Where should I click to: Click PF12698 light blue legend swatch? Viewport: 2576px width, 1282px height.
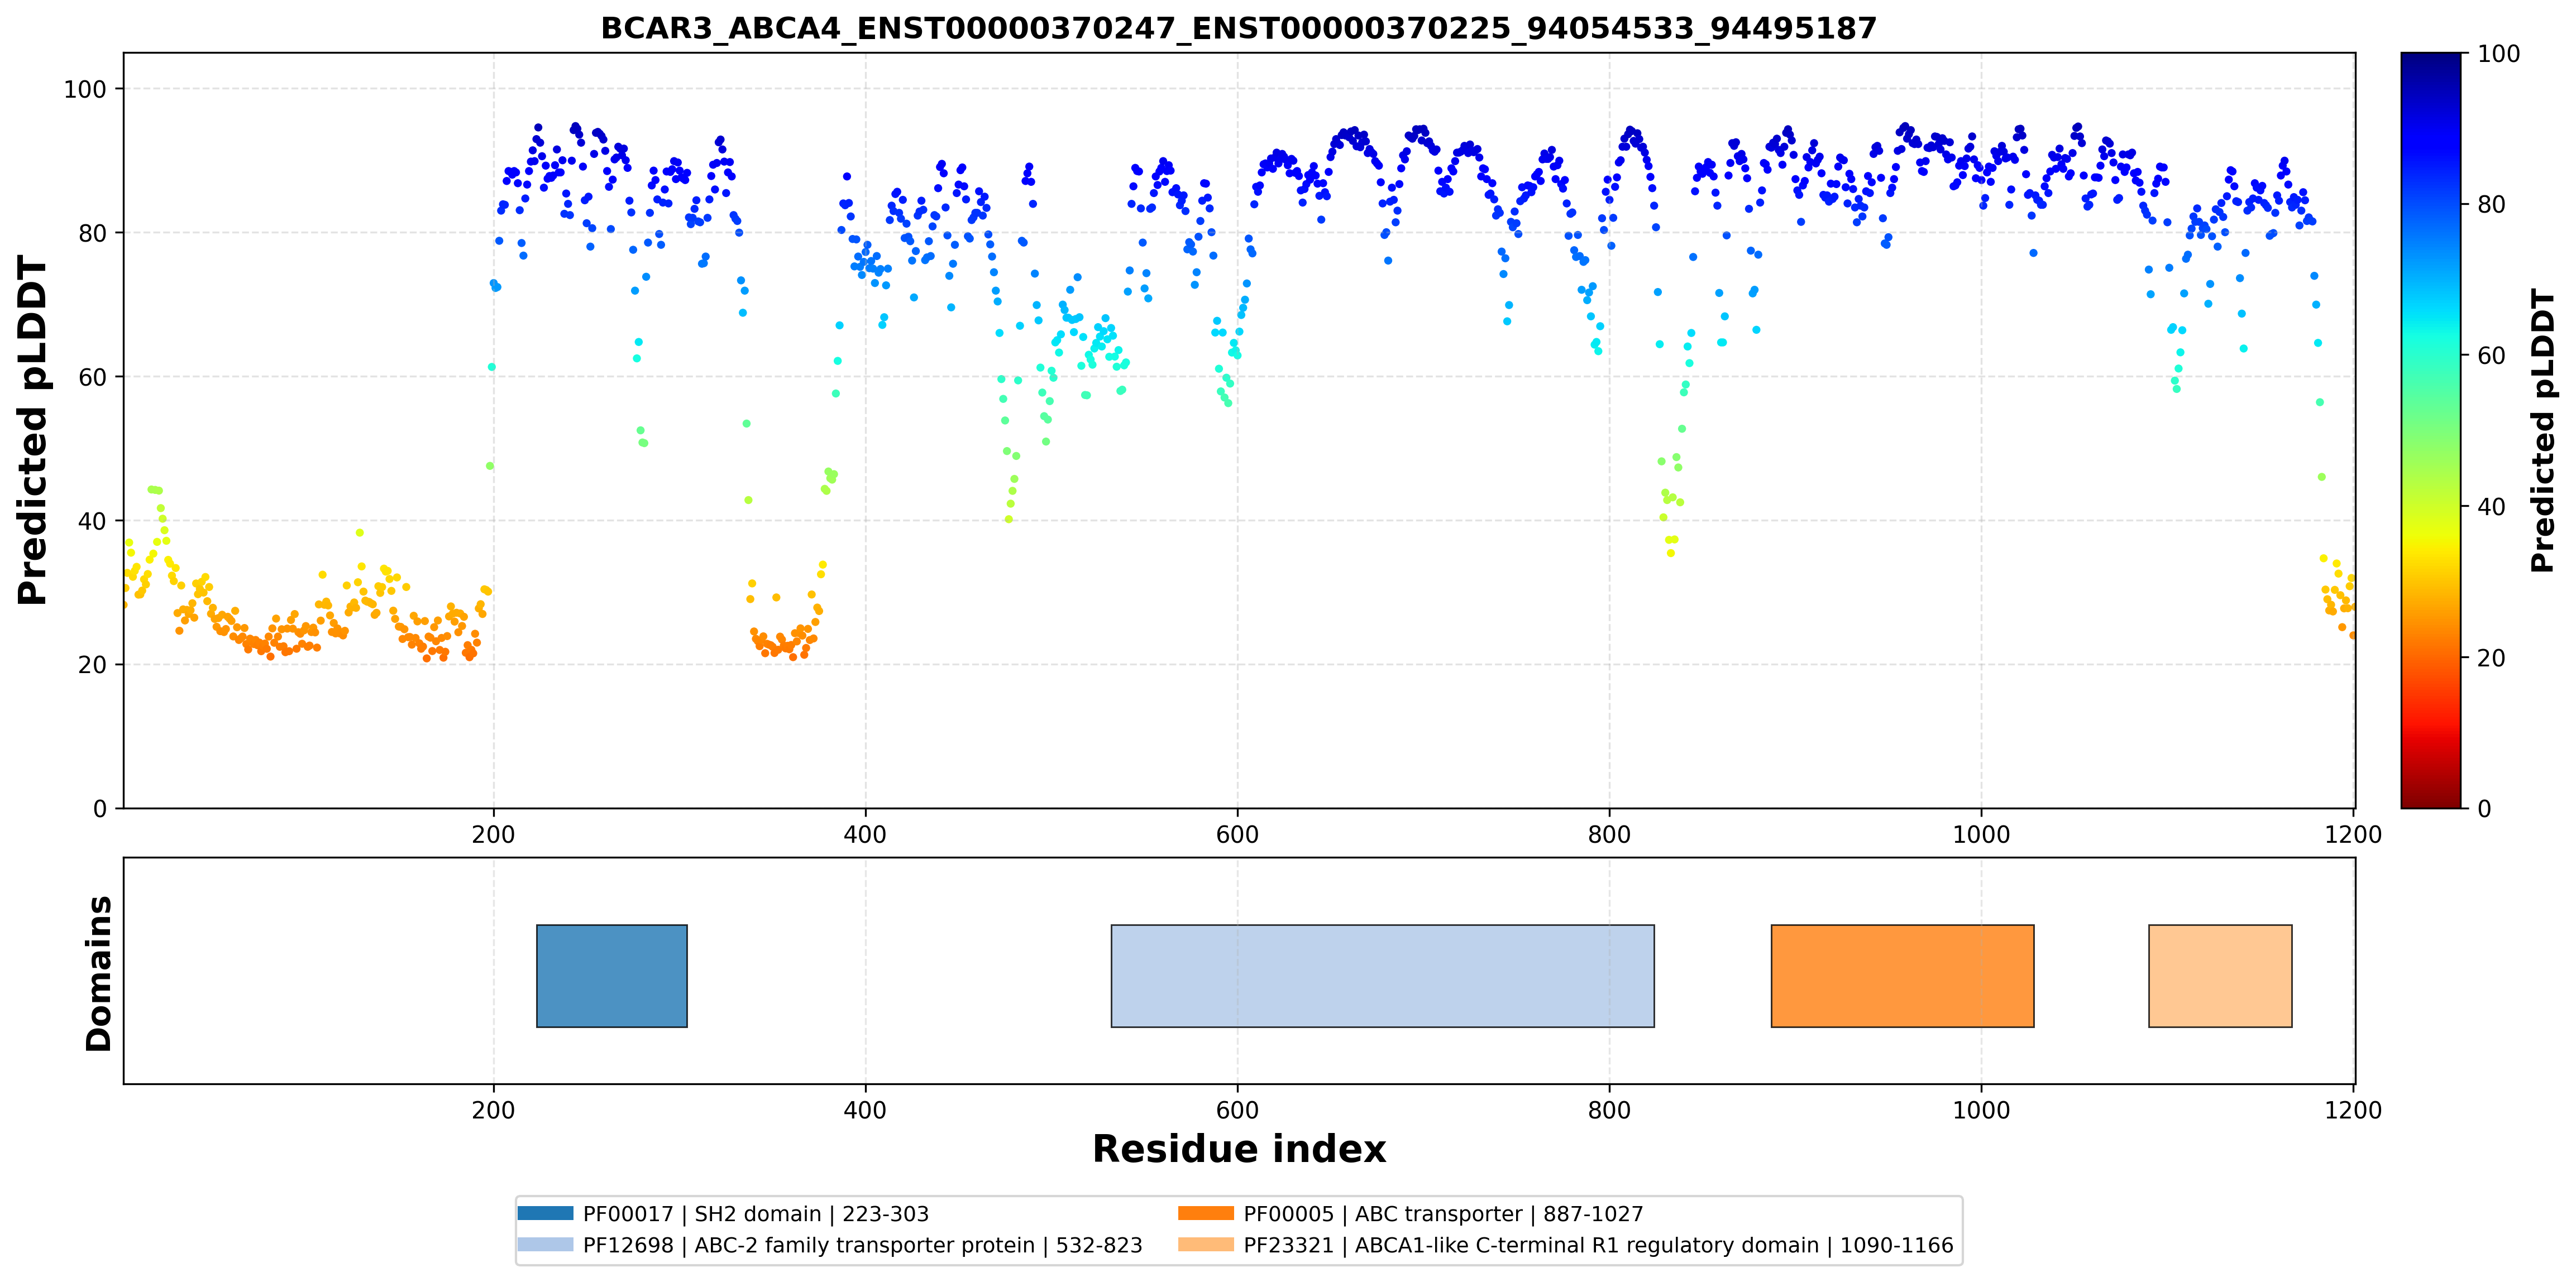[x=546, y=1244]
